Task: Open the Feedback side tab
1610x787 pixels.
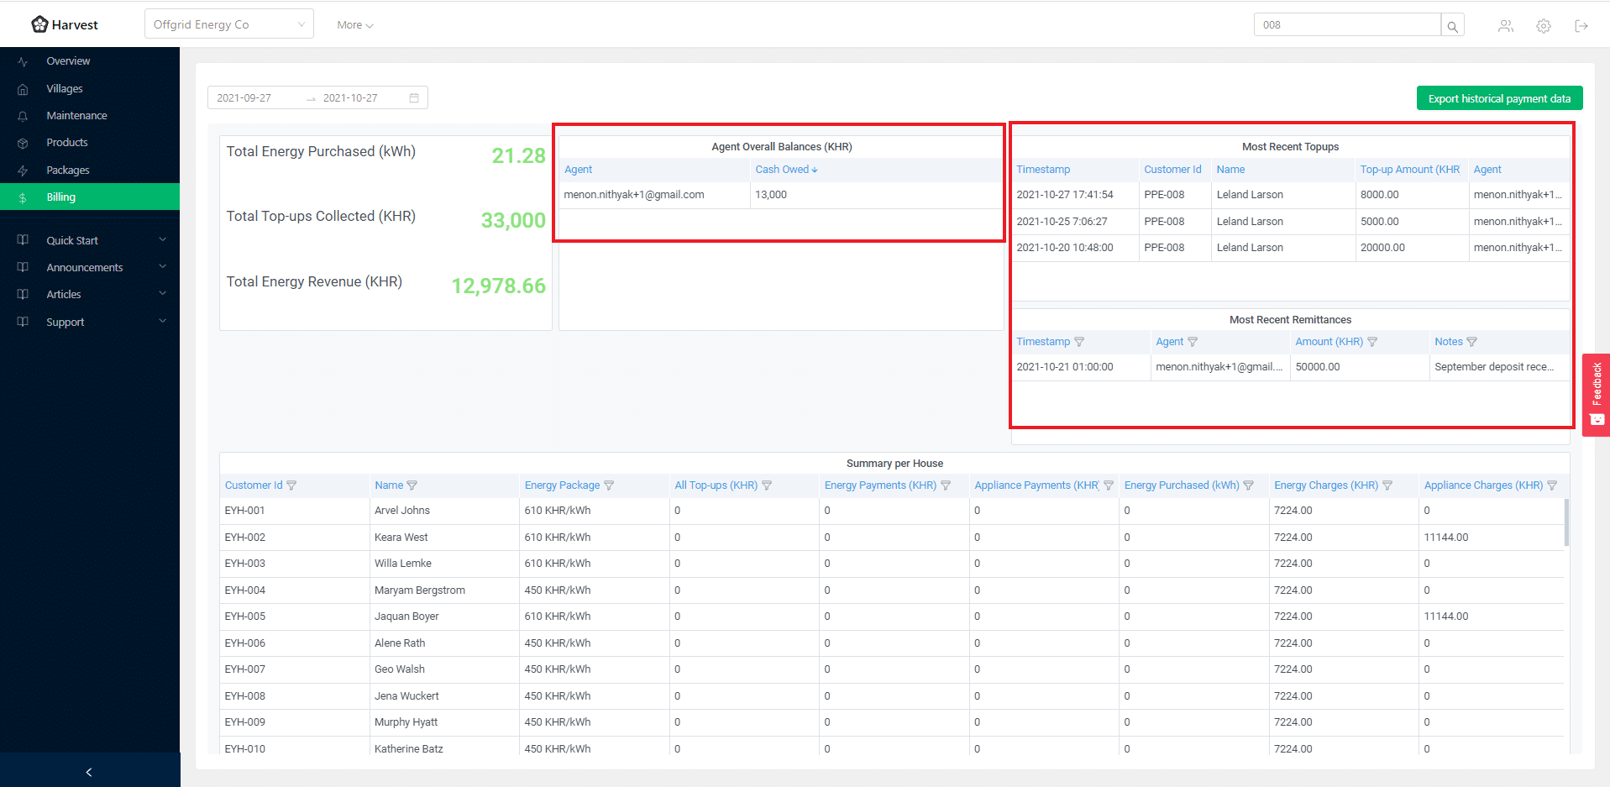Action: (1596, 394)
